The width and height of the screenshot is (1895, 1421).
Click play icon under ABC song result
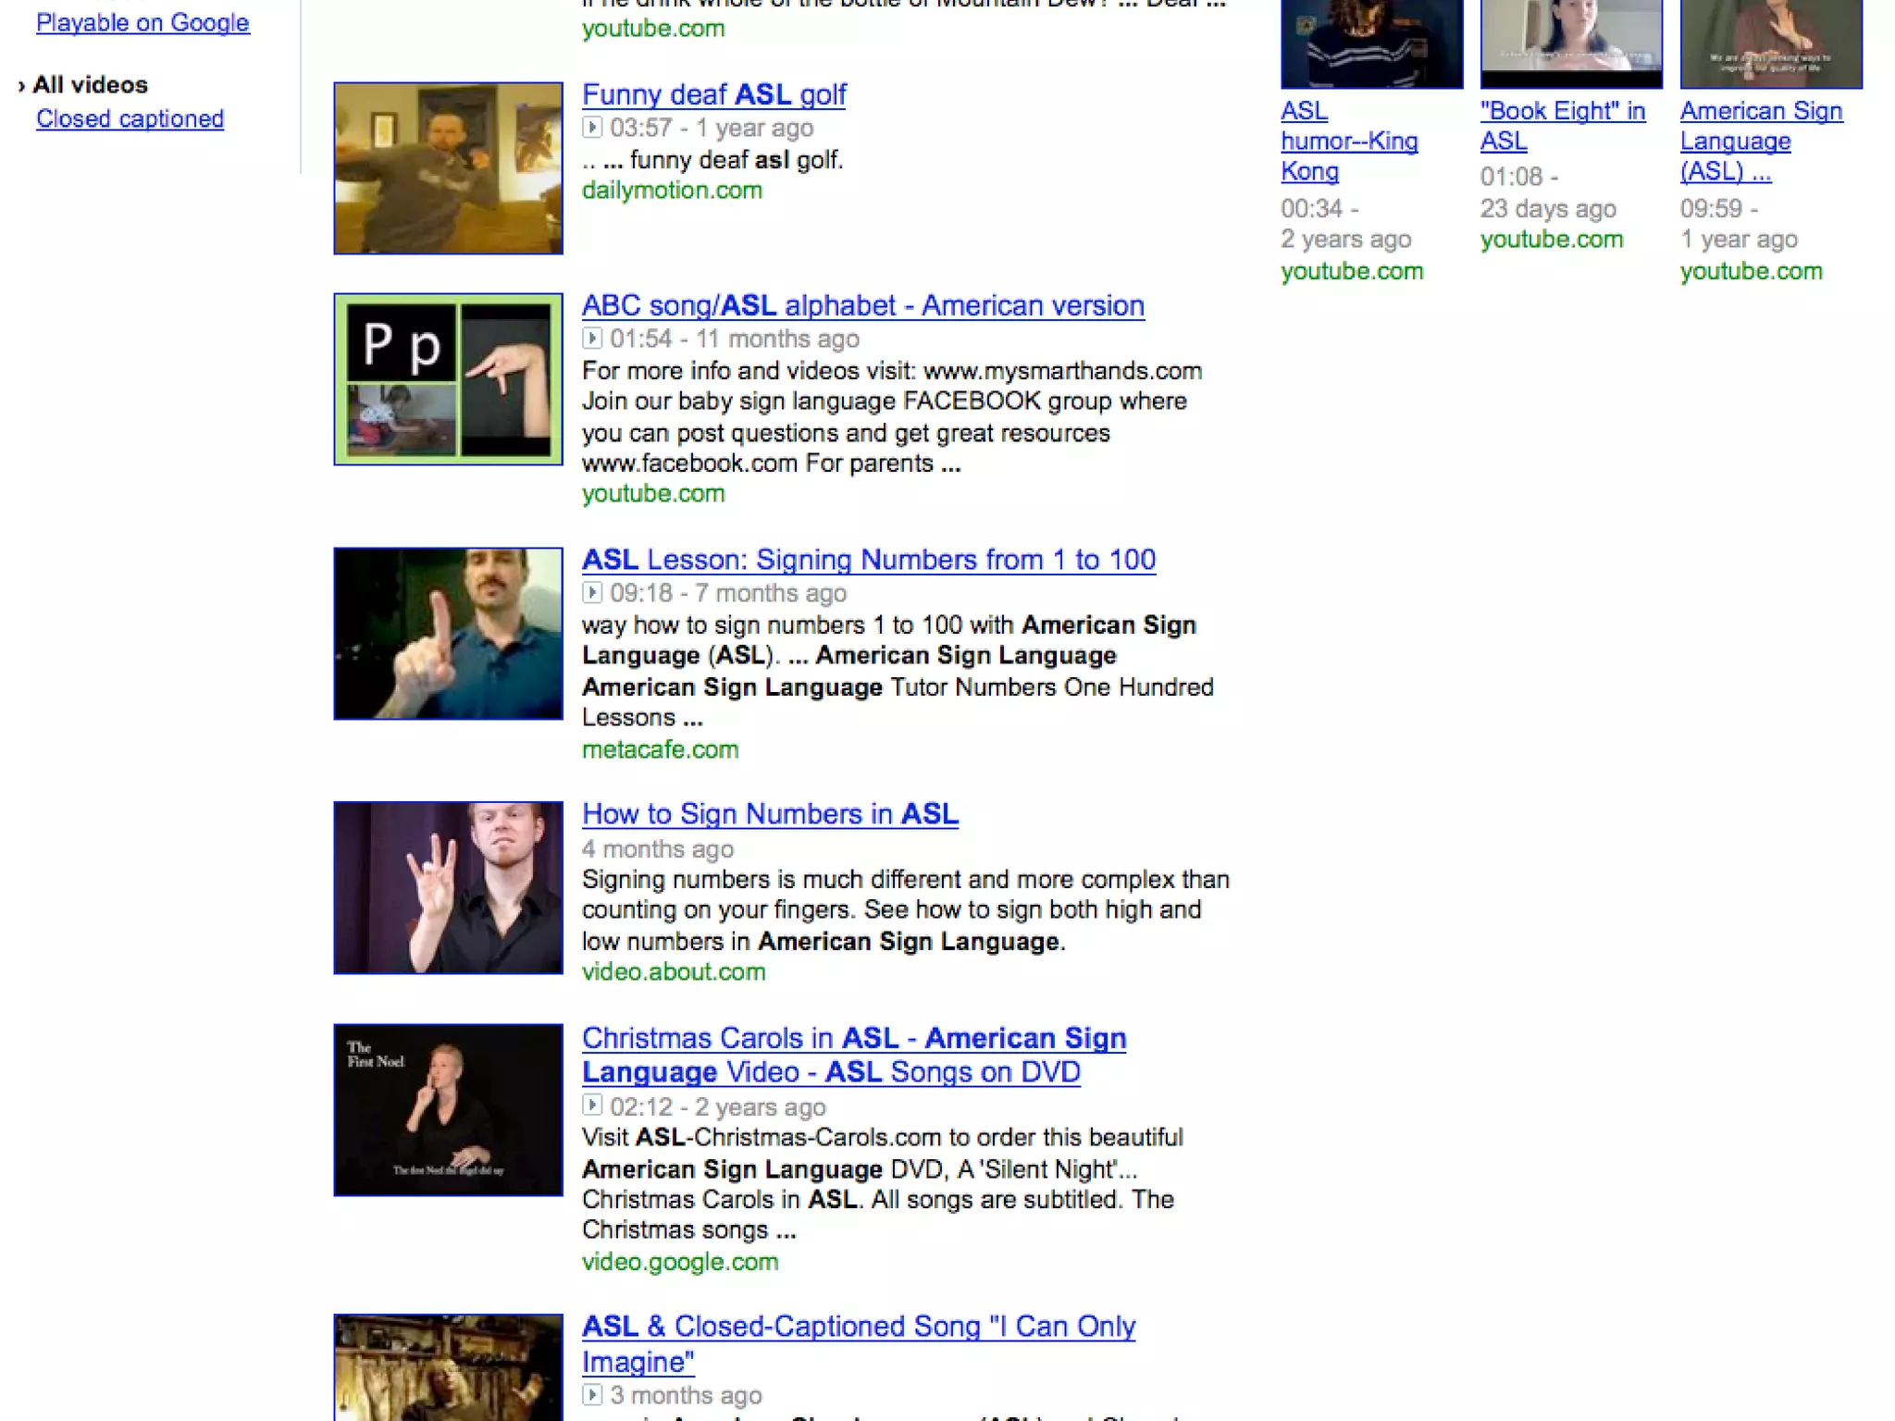pyautogui.click(x=592, y=339)
